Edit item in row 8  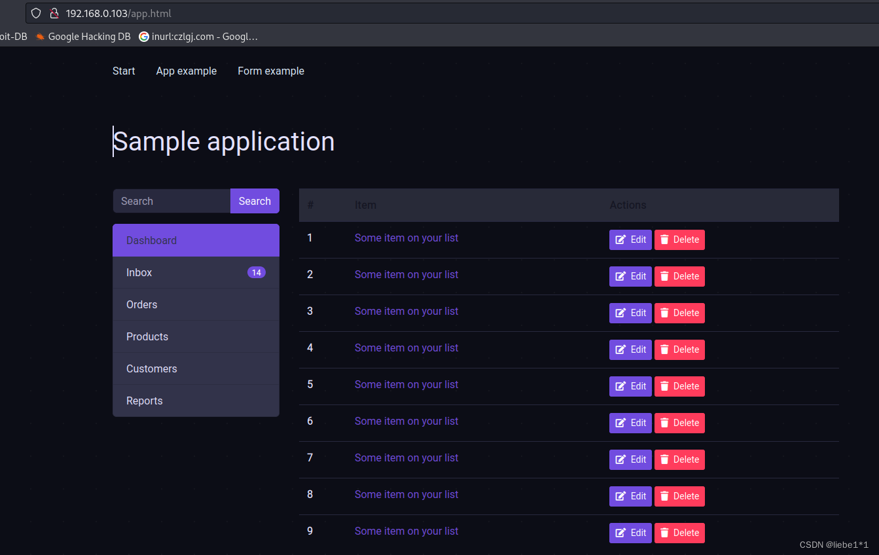pos(630,496)
